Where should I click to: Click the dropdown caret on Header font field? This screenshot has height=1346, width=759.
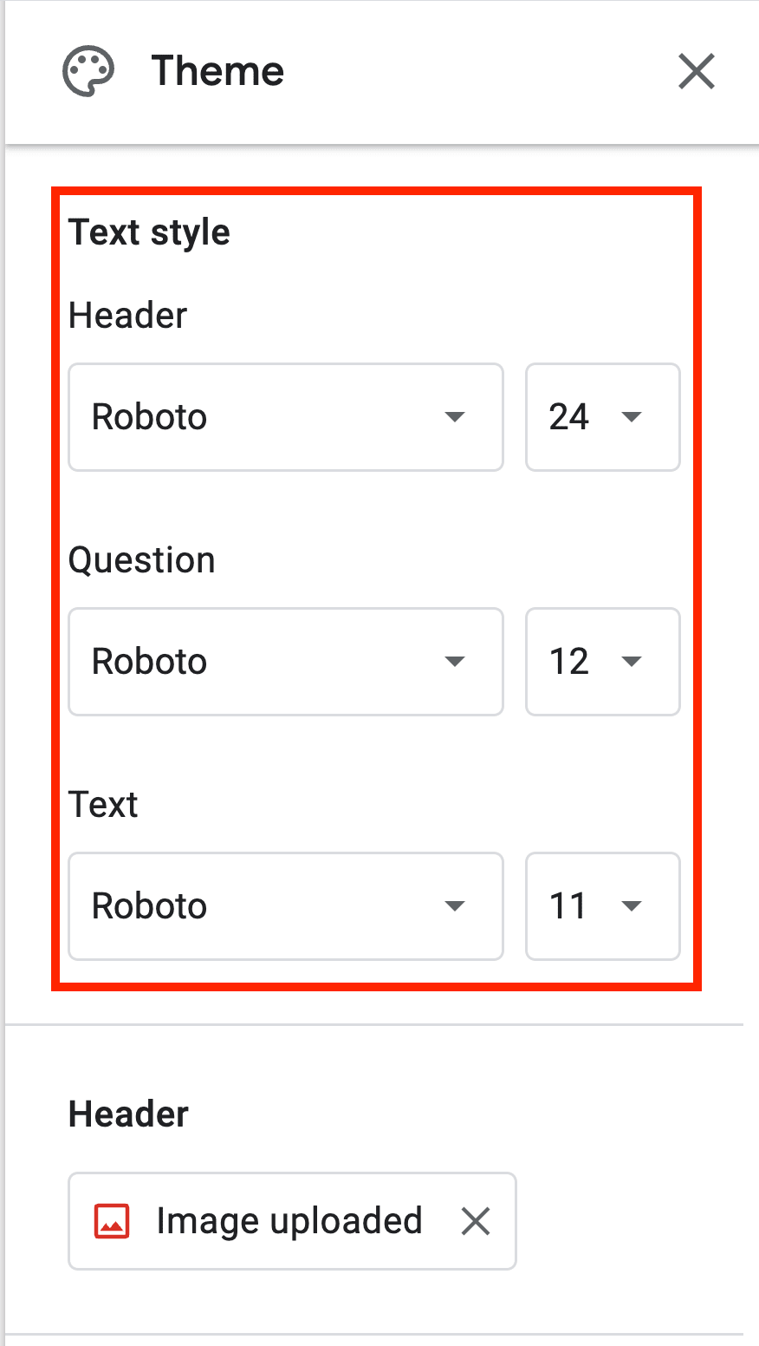click(x=454, y=417)
